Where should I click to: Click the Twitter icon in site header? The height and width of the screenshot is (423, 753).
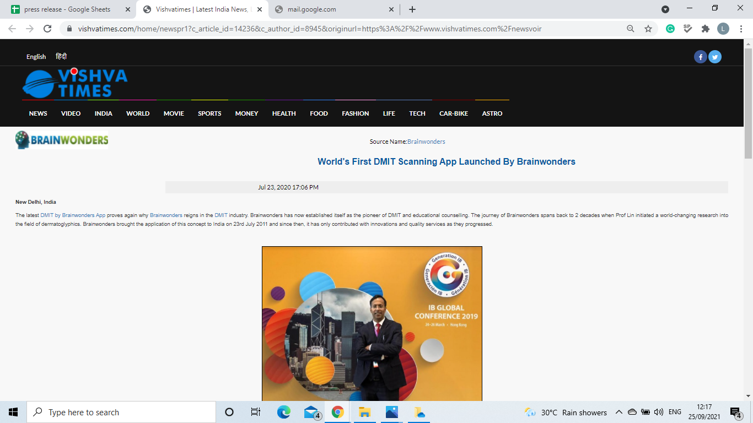tap(715, 57)
